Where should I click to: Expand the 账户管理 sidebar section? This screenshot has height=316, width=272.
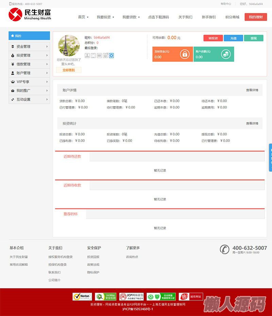pyautogui.click(x=29, y=73)
